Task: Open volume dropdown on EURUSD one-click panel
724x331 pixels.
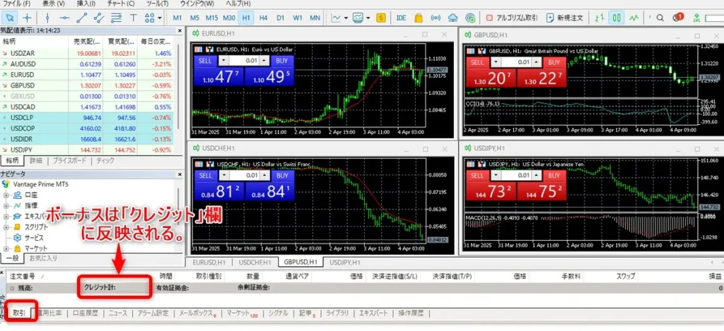Action: coord(223,61)
